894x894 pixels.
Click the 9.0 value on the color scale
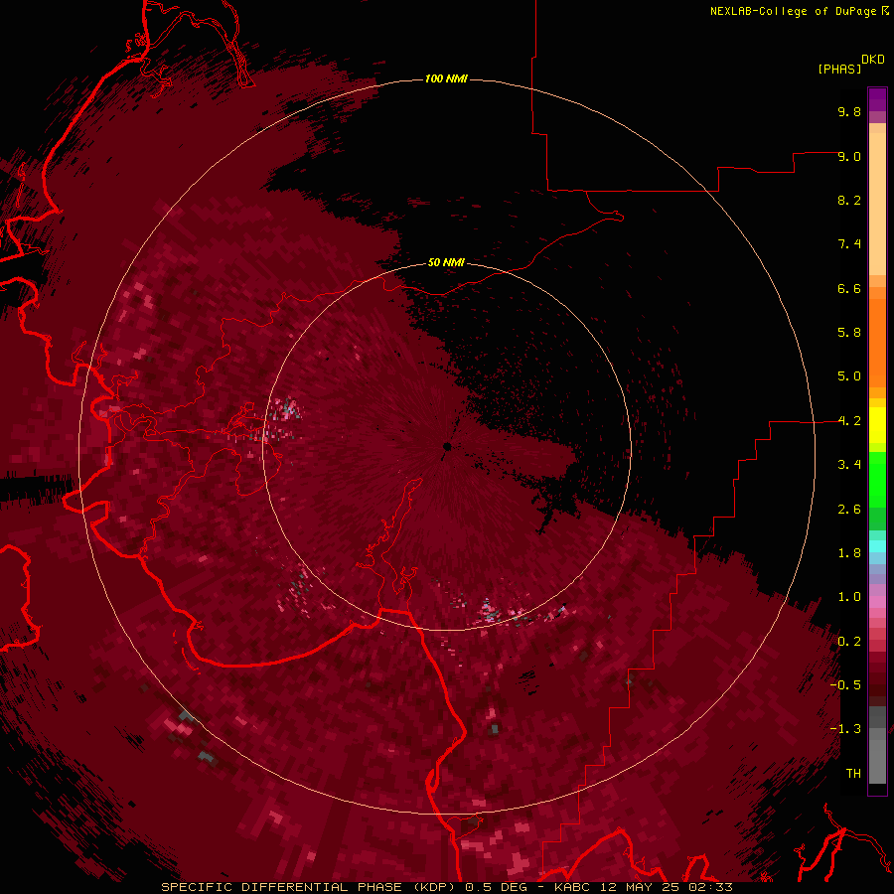[x=849, y=156]
